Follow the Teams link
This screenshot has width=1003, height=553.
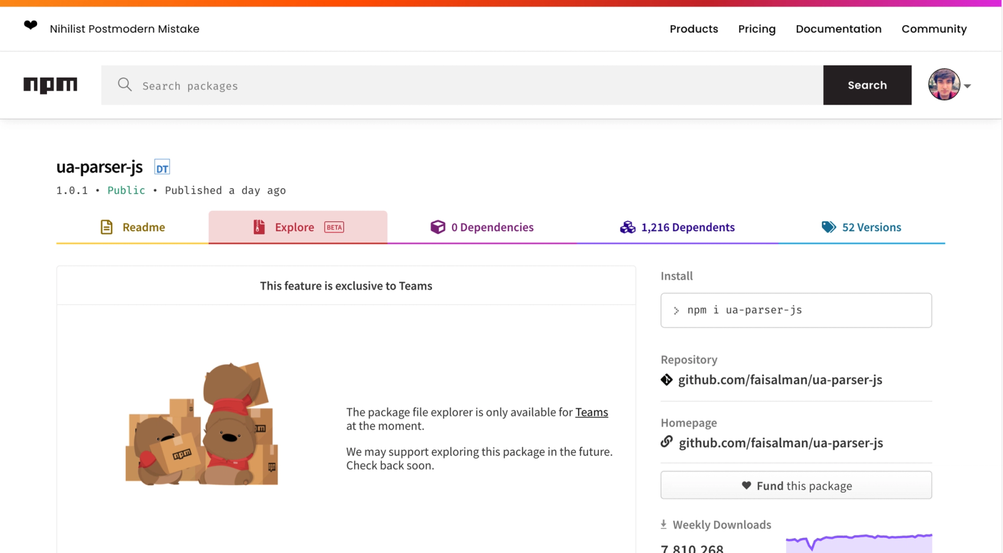point(591,412)
